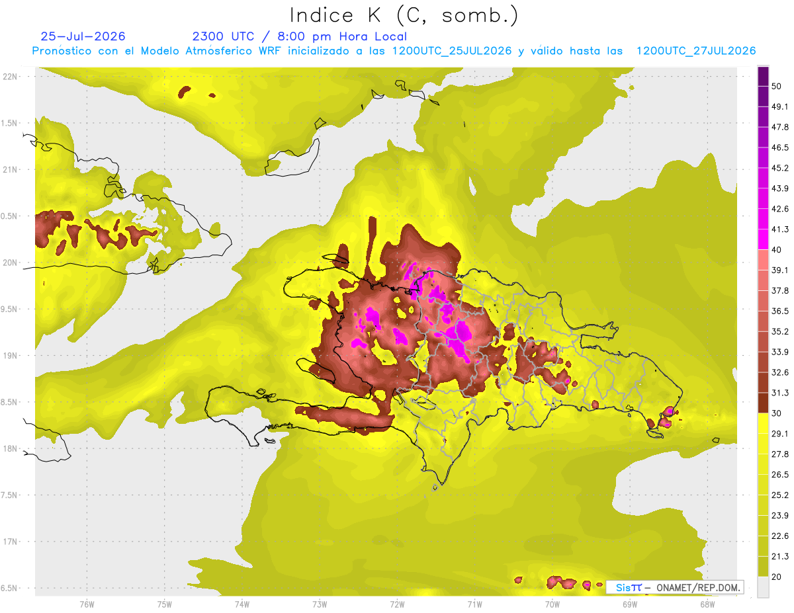Click '2300 UTC / 8:00 pm Hora Local'
The height and width of the screenshot is (613, 794).
point(299,36)
